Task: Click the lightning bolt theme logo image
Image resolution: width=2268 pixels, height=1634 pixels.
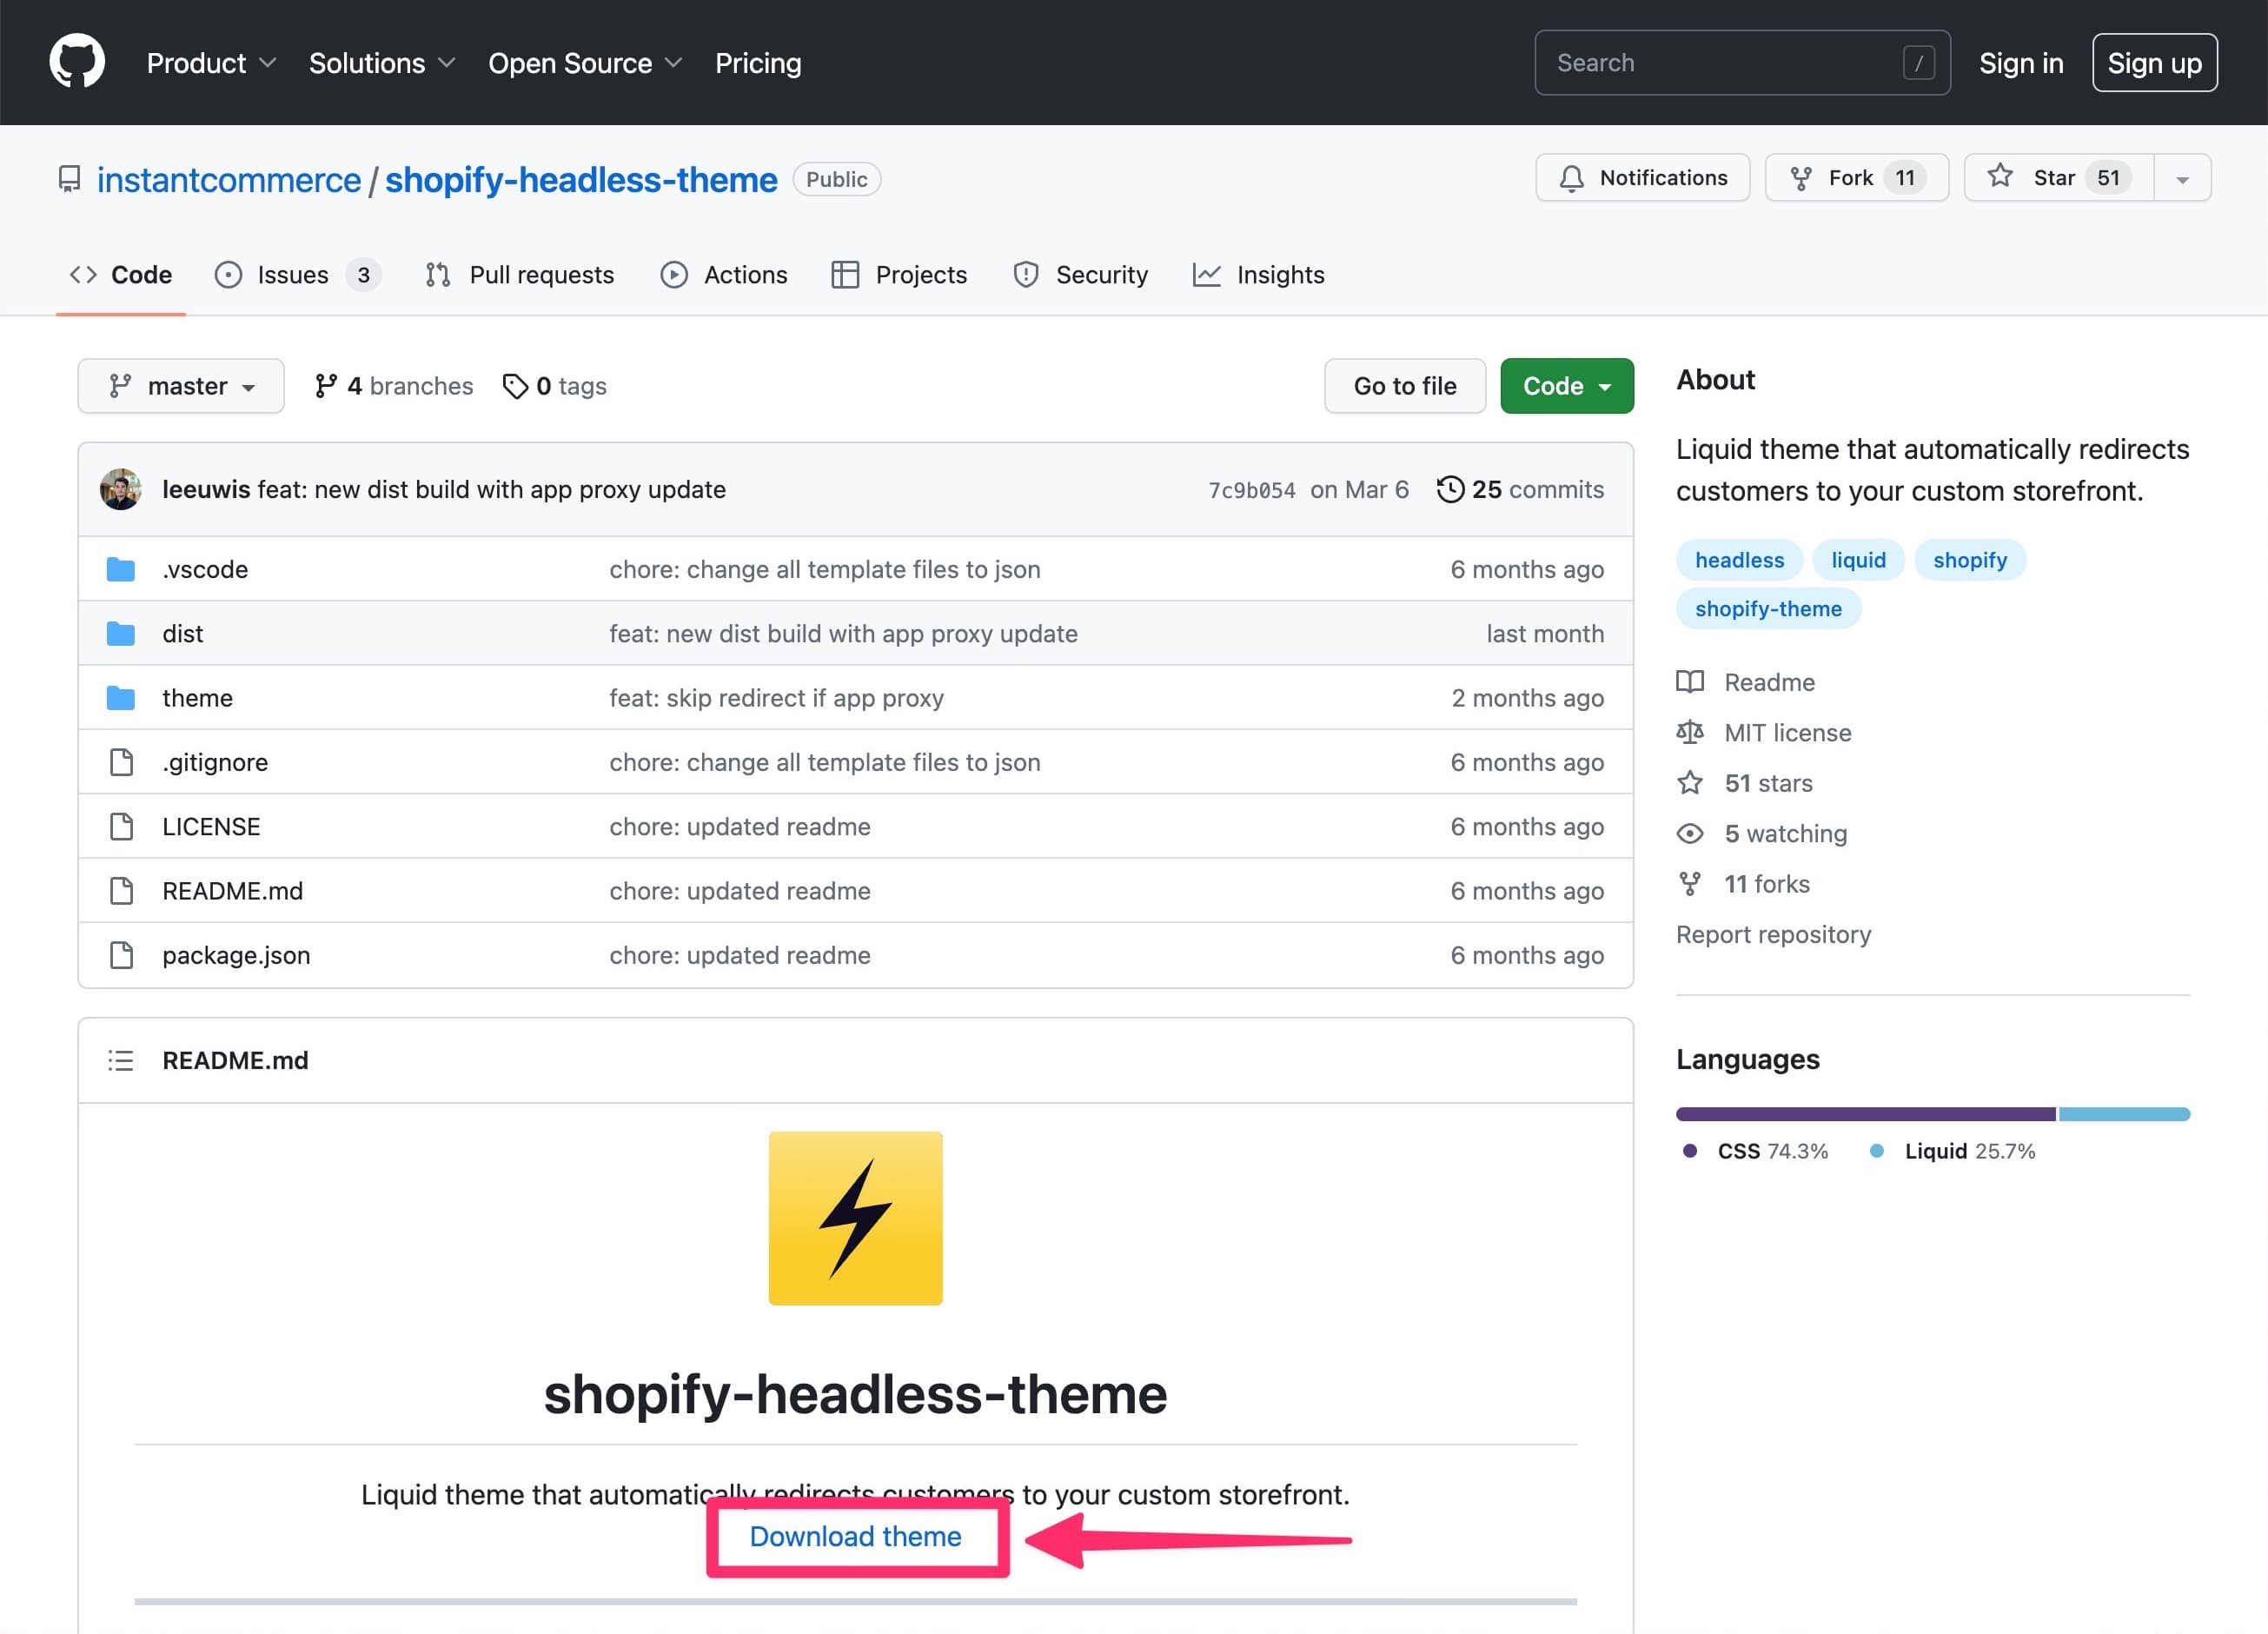Action: coord(855,1218)
